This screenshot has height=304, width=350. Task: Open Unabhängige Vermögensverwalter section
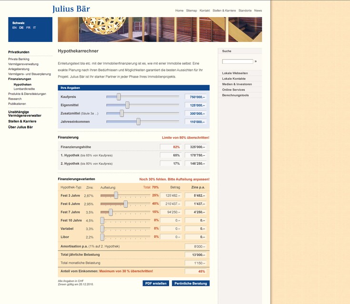click(x=25, y=114)
